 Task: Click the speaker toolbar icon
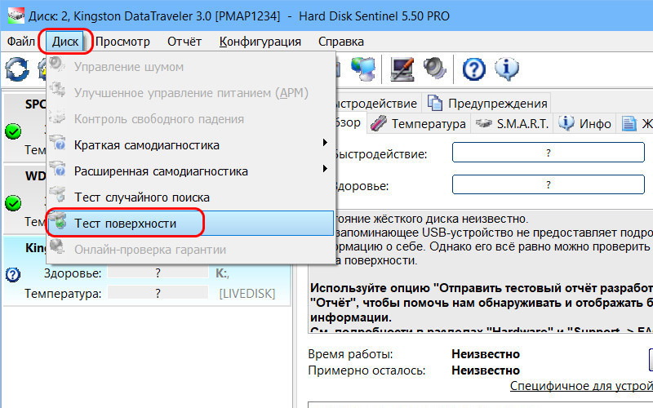click(435, 69)
